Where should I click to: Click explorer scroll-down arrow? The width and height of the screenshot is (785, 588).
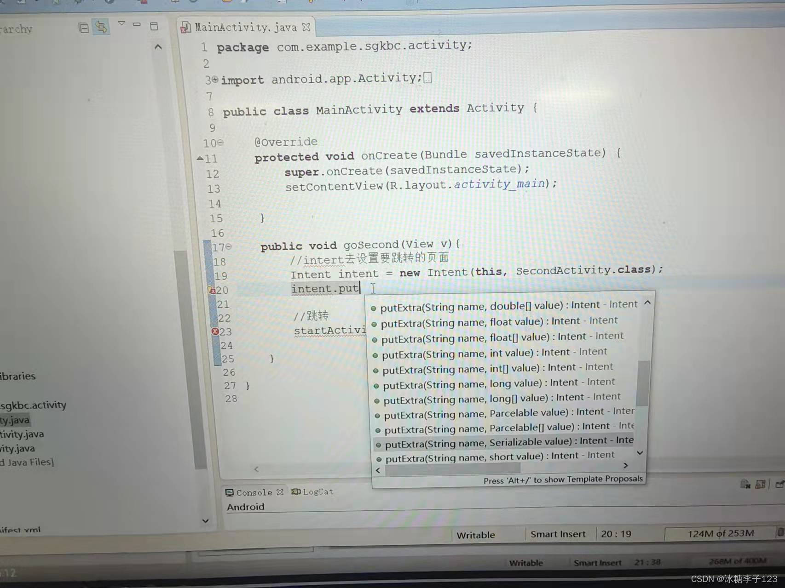pyautogui.click(x=205, y=521)
